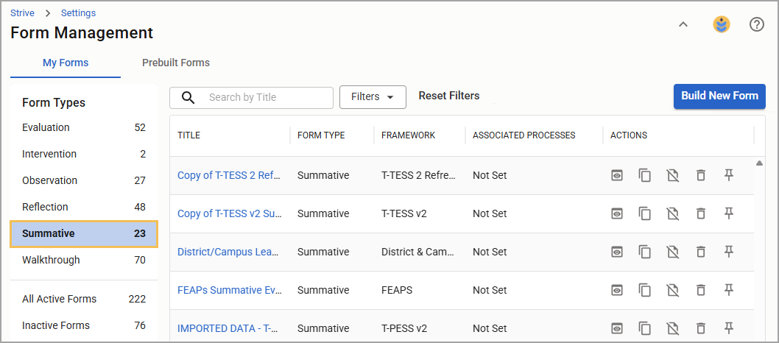Pin the District/Campus Leadership form
This screenshot has height=343, width=779.
tap(728, 252)
